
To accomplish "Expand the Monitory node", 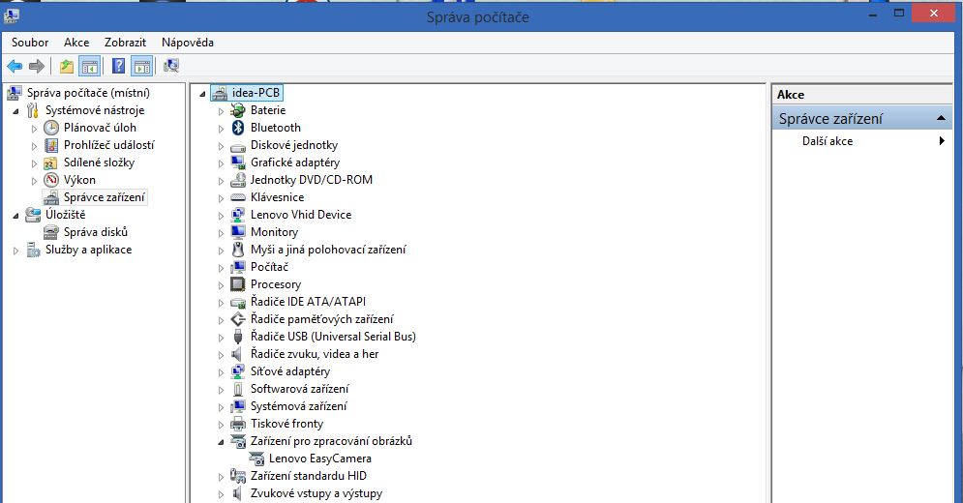I will (221, 233).
